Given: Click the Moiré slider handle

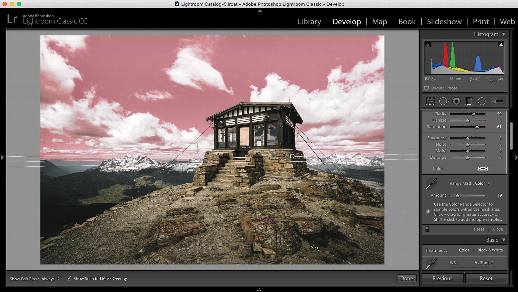Looking at the screenshot, I should click(x=467, y=151).
